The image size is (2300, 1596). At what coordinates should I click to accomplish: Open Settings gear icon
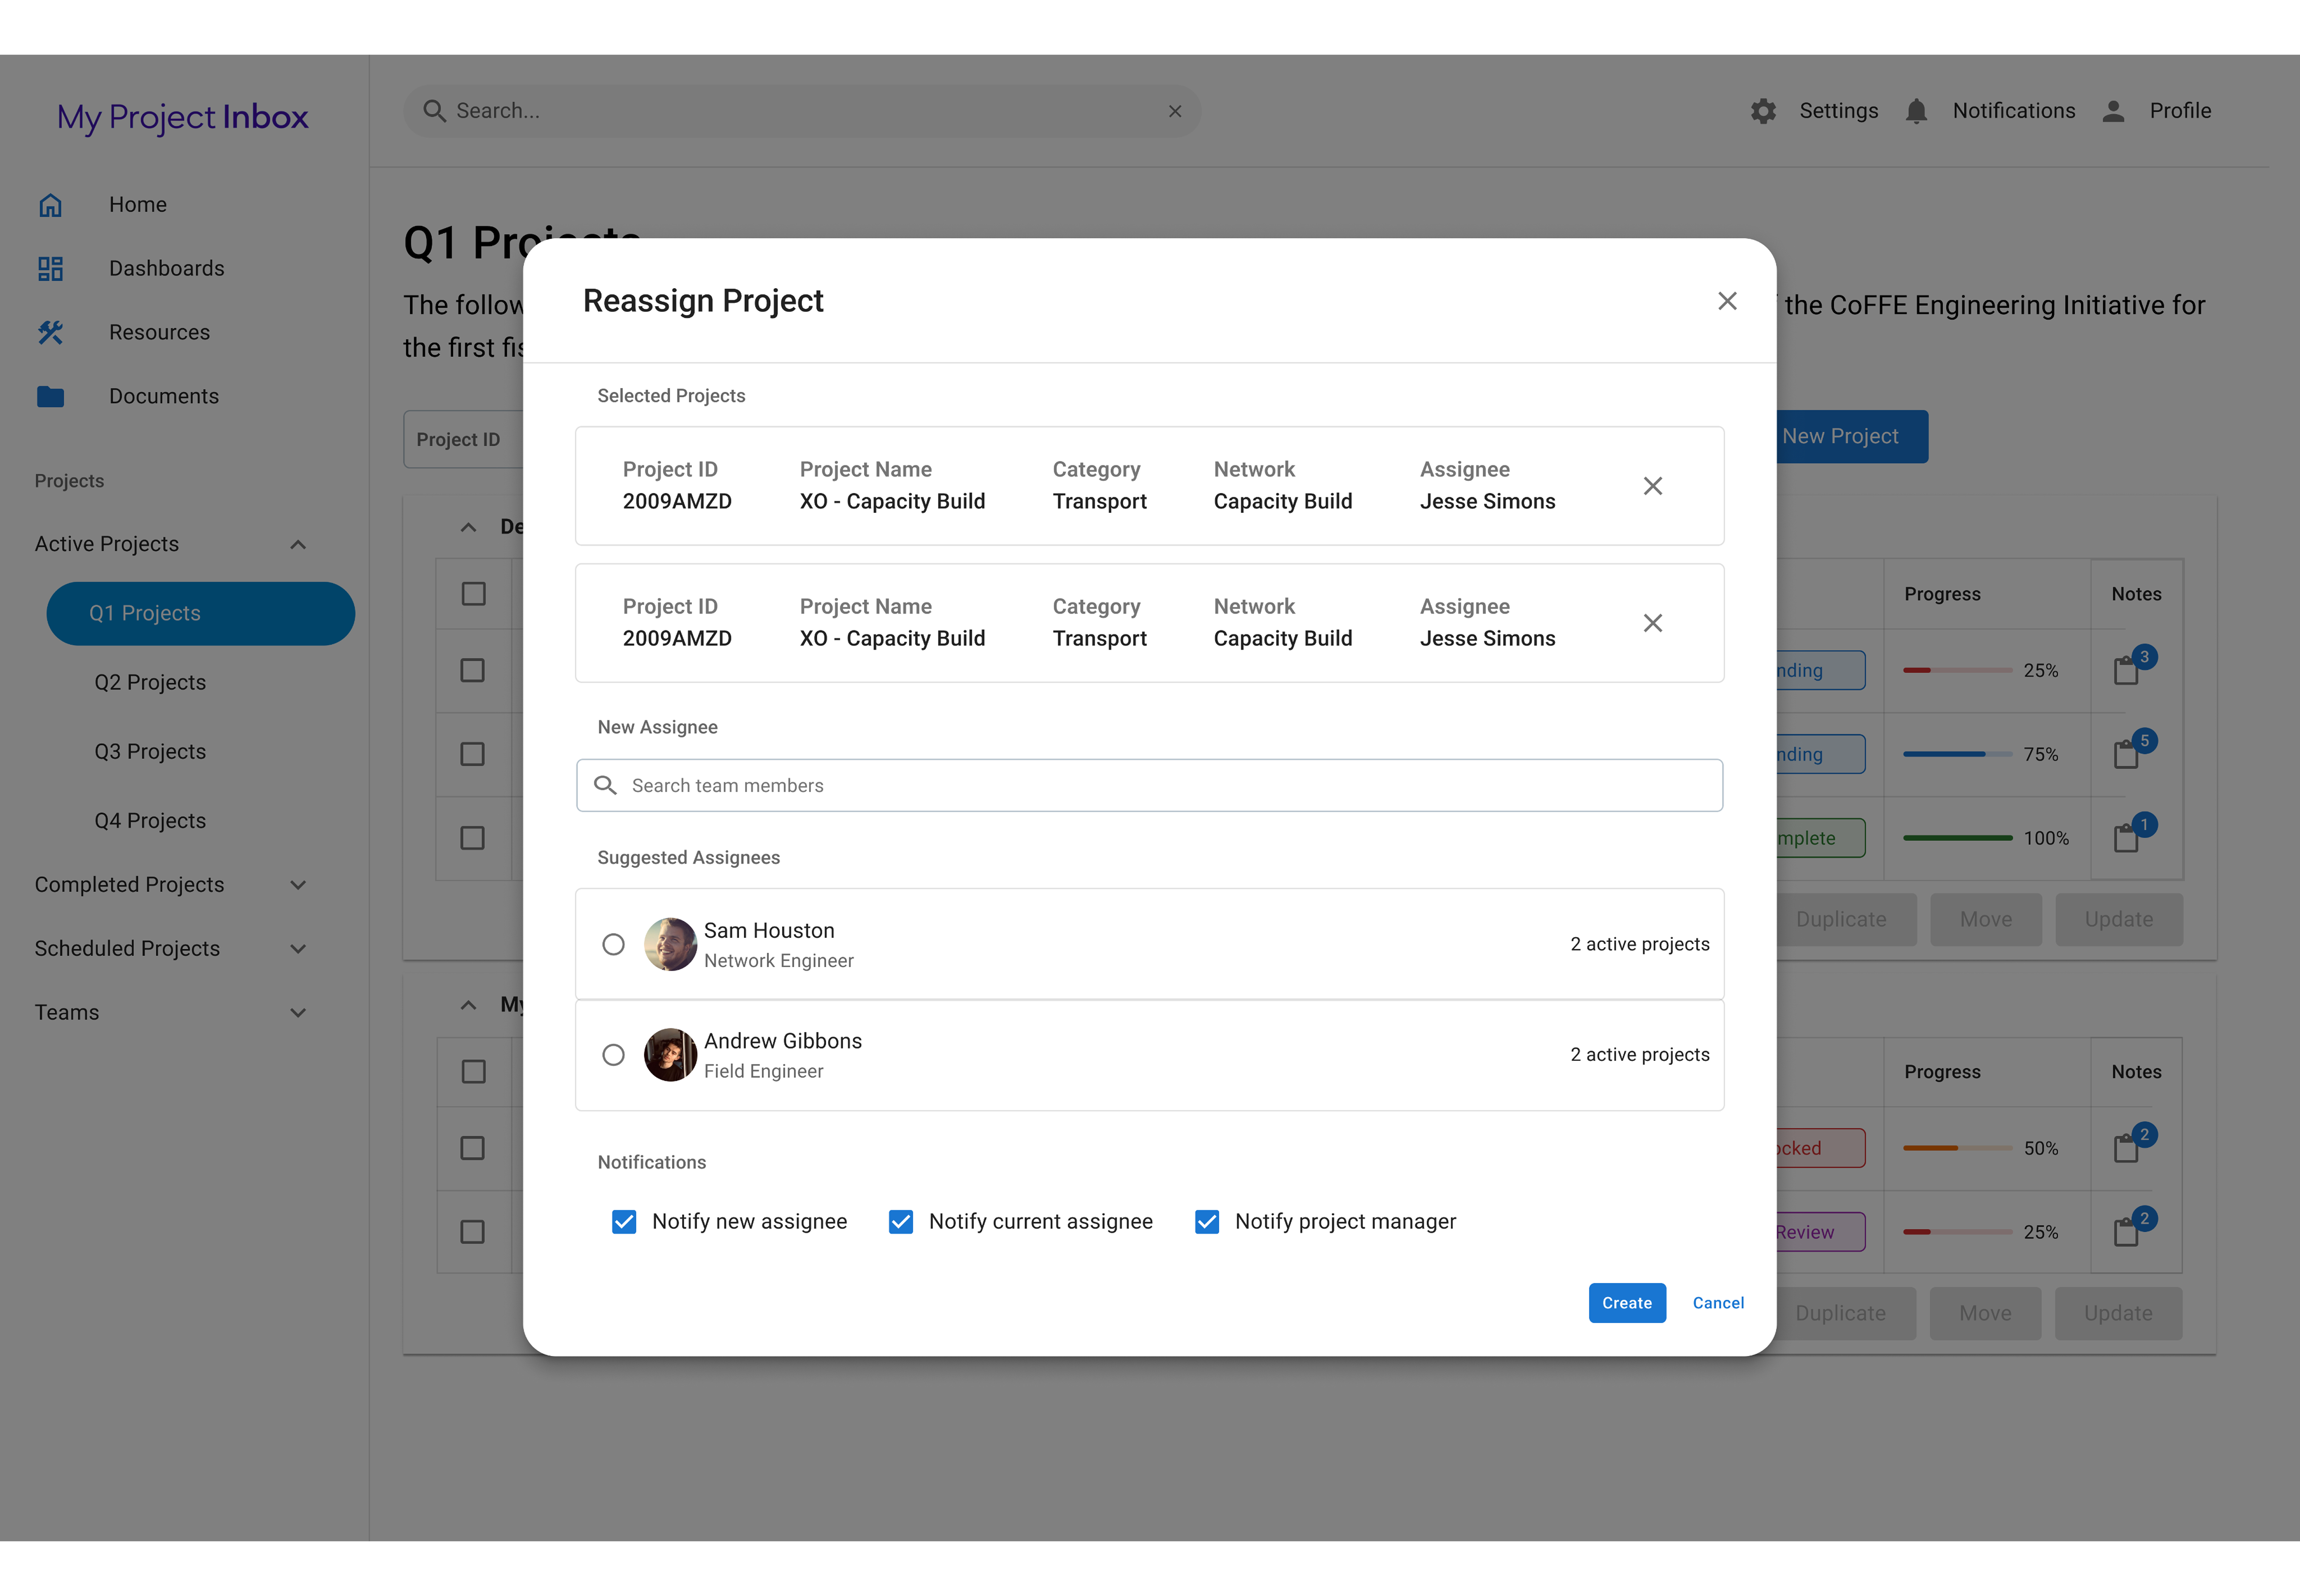click(x=1763, y=111)
